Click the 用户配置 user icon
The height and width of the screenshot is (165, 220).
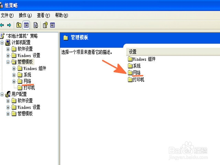[8, 94]
